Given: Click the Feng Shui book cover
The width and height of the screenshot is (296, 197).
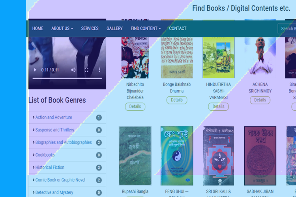Looking at the screenshot, I should coord(177,156).
